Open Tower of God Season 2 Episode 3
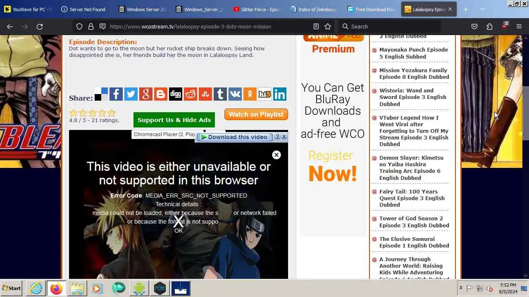This screenshot has width=529, height=297. coord(414,222)
